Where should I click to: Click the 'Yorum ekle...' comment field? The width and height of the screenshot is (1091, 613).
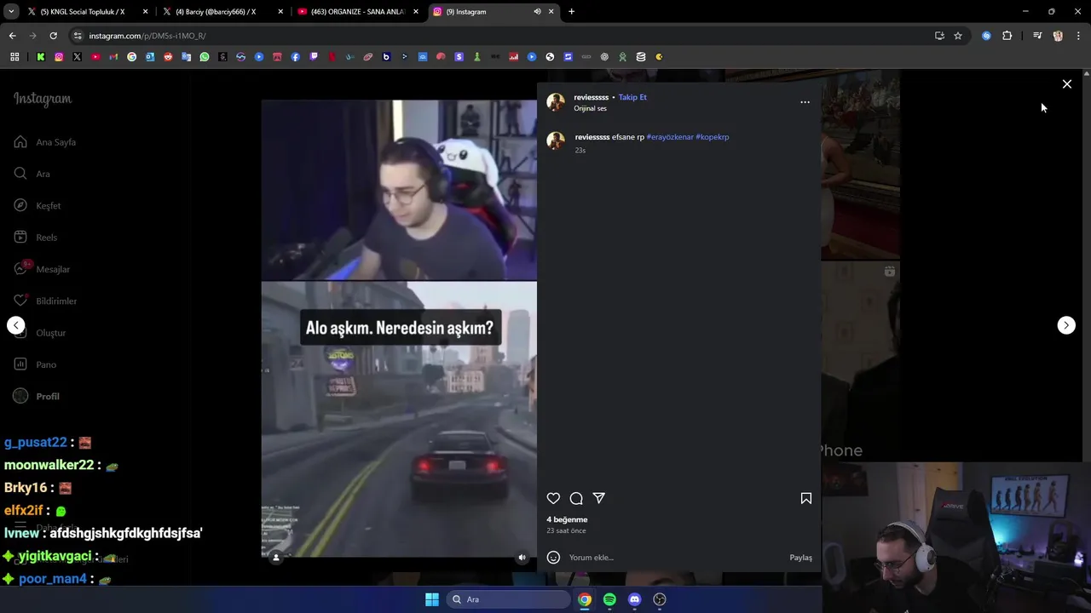coord(673,558)
